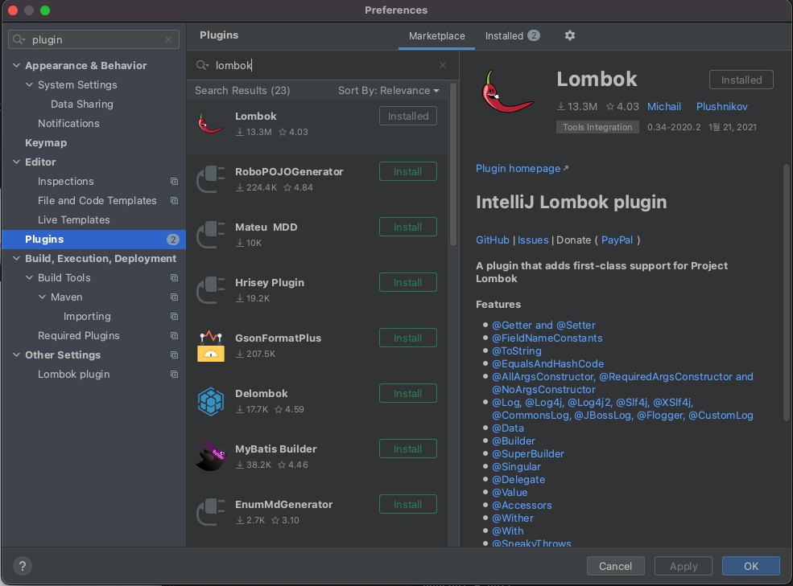Install the Hrisey Plugin

pyautogui.click(x=407, y=282)
